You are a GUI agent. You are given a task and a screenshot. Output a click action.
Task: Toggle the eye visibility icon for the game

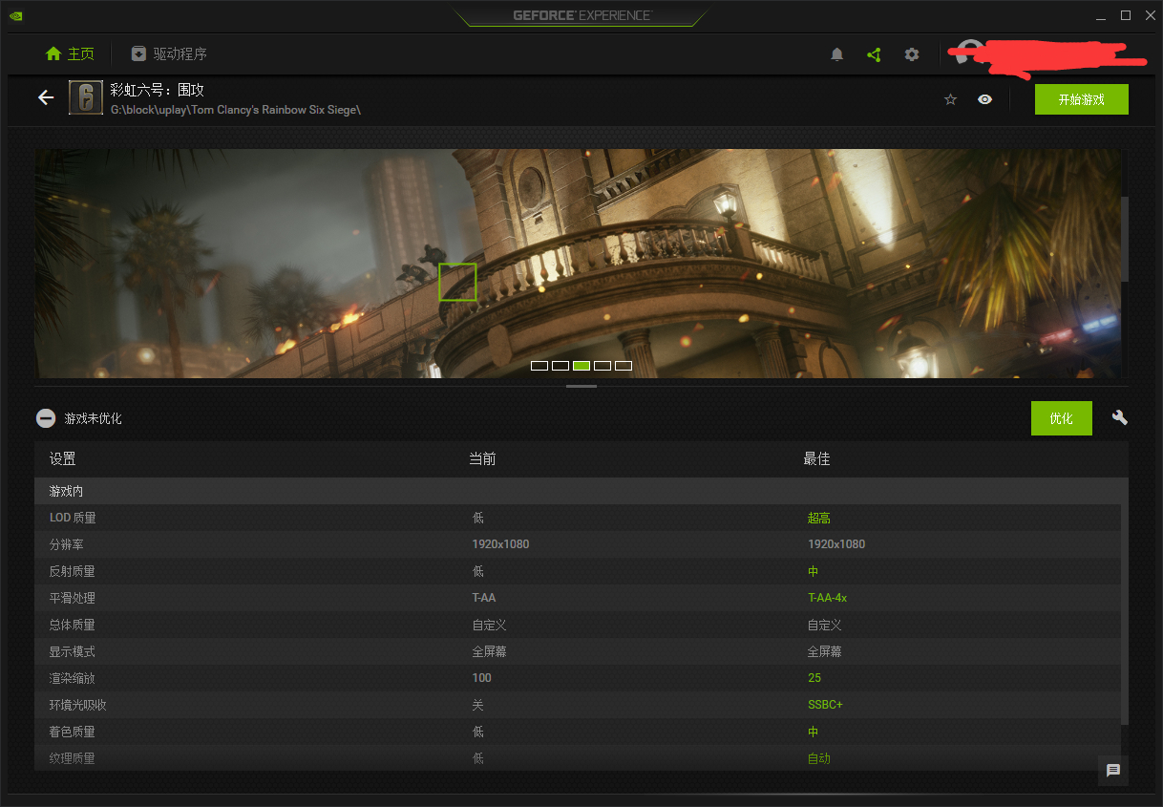[984, 99]
